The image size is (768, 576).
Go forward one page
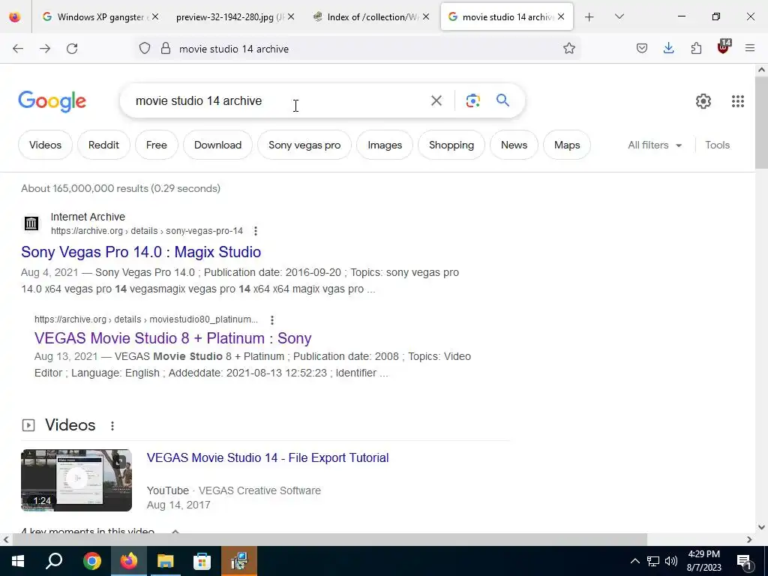point(45,49)
